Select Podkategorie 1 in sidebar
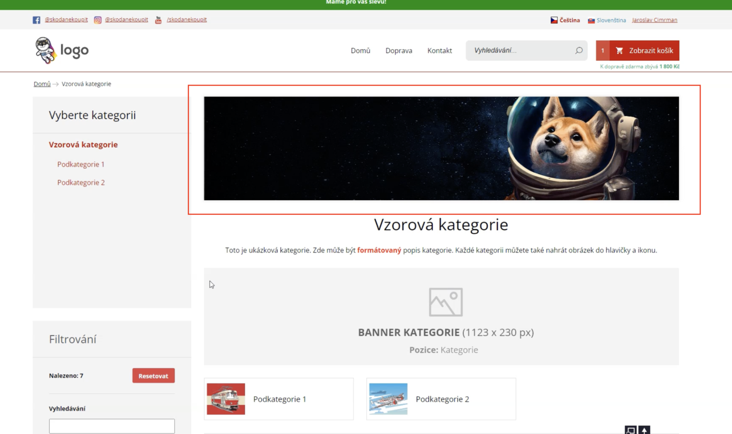The image size is (732, 434). (81, 164)
